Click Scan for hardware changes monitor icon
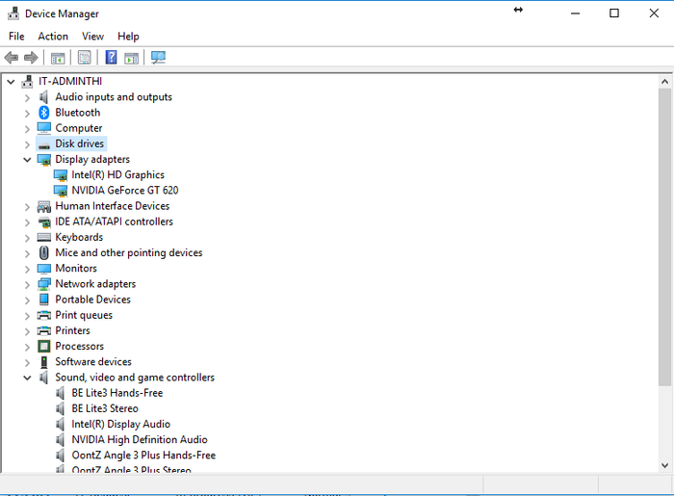The width and height of the screenshot is (674, 496). (x=158, y=57)
